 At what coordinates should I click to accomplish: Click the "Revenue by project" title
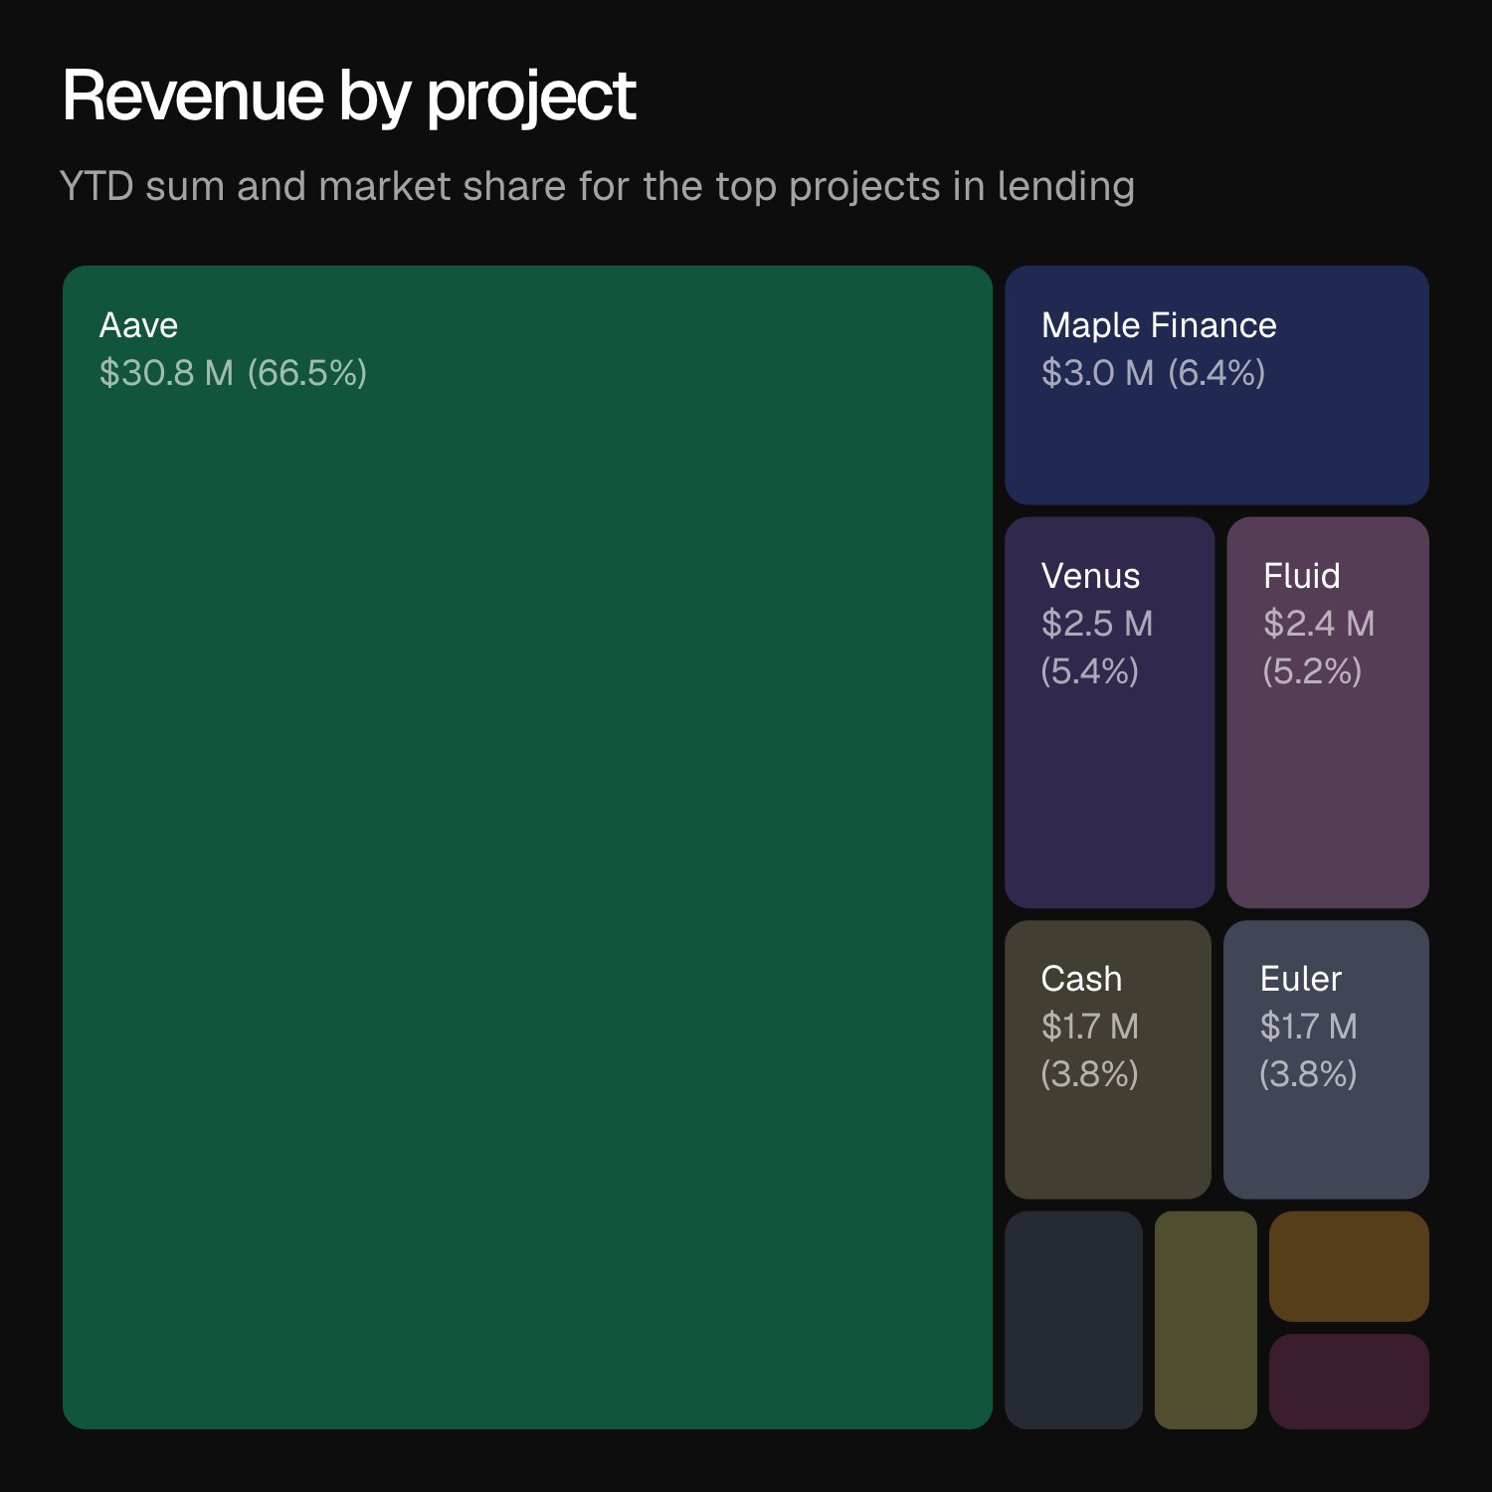[348, 96]
